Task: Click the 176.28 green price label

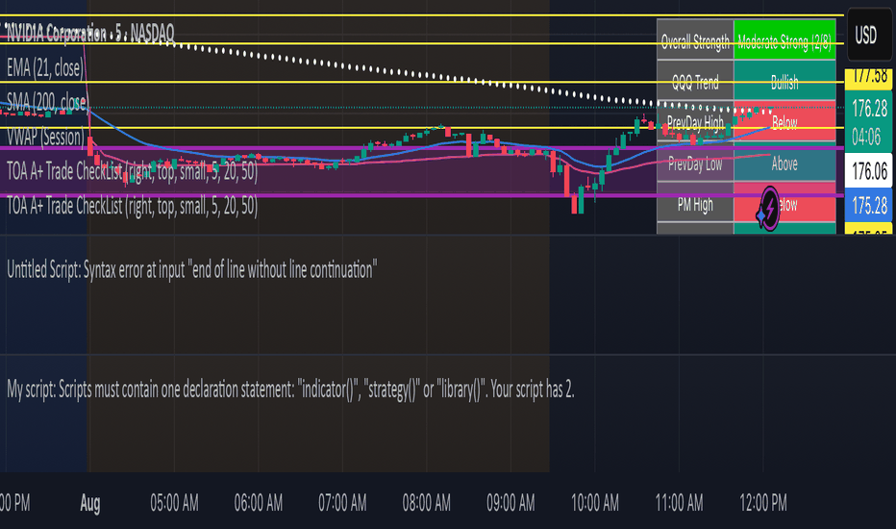Action: point(868,108)
